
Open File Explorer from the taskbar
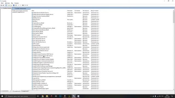coord(47,96)
